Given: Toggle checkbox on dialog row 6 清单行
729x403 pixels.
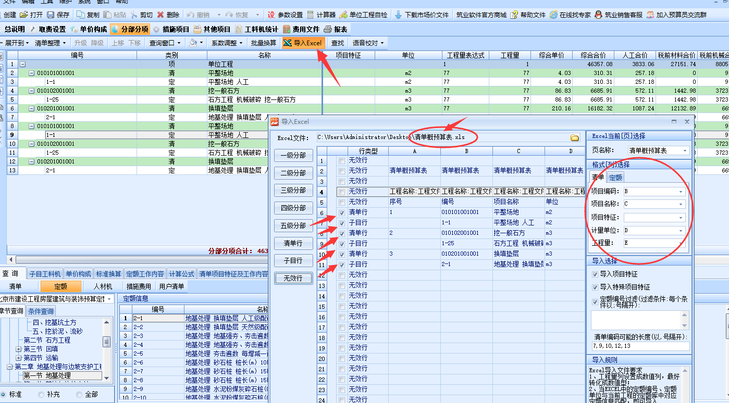Looking at the screenshot, I should coord(341,212).
